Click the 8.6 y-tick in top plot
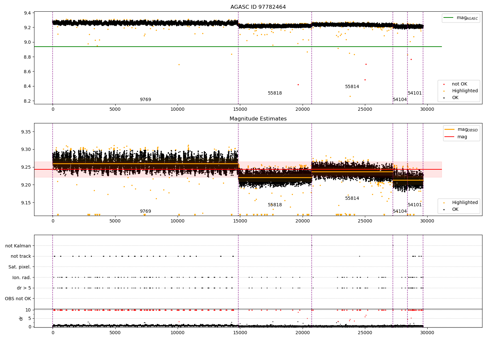Screen dimensions: 487x340 tap(28, 72)
